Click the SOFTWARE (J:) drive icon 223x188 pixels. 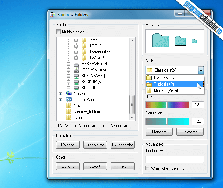click(x=77, y=76)
